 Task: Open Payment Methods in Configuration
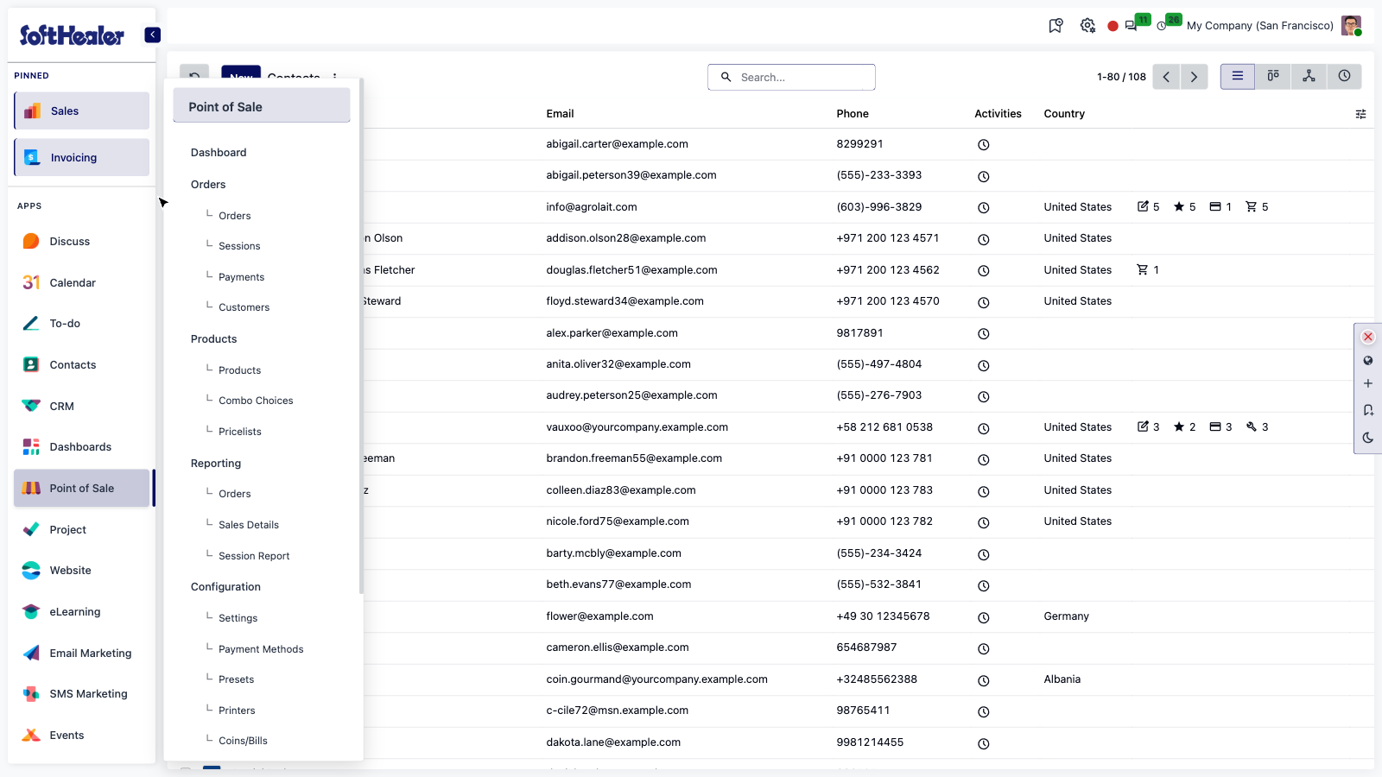261,649
